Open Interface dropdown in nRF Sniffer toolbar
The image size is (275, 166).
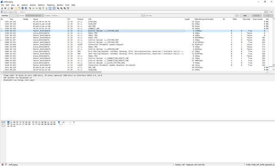point(14,15)
